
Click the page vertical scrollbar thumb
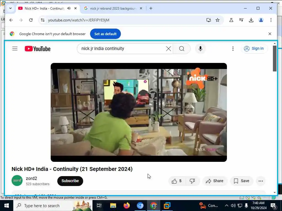(x=275, y=59)
